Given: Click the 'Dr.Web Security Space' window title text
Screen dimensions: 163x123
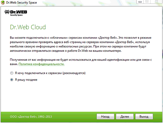Looking at the screenshot, I should coord(21,2).
